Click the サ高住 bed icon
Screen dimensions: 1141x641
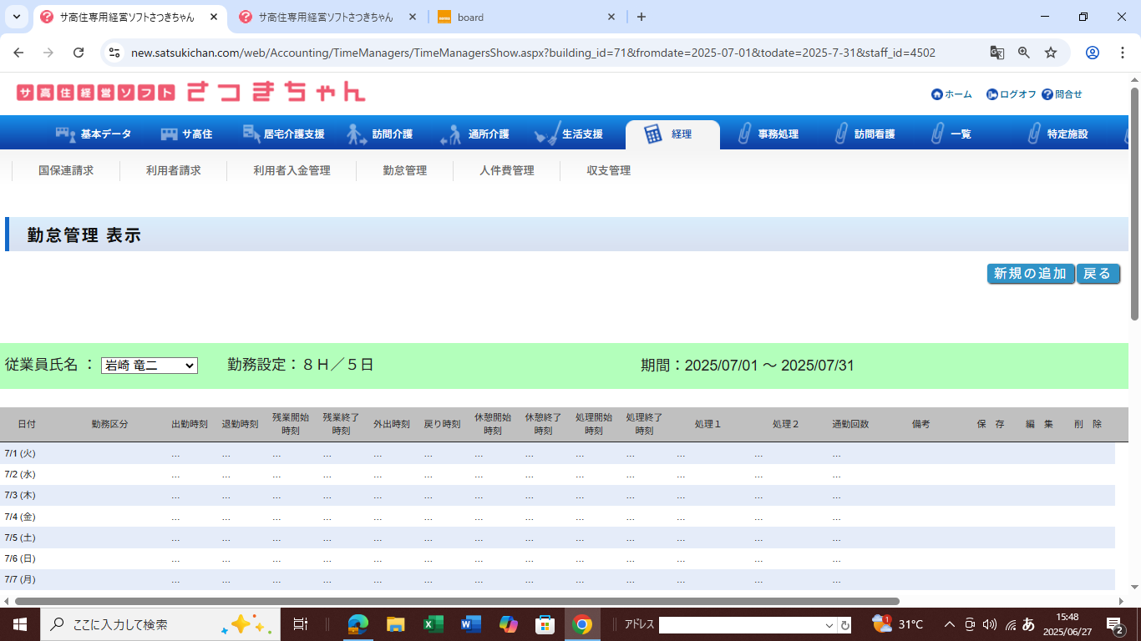[170, 134]
